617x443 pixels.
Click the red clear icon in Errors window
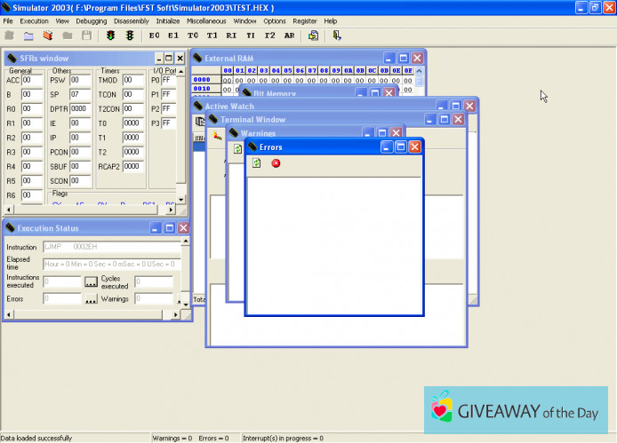(276, 163)
